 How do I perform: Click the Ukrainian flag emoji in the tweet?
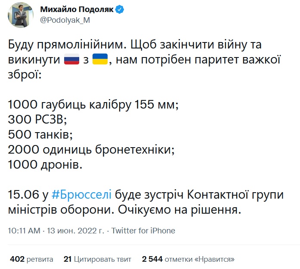(100, 60)
